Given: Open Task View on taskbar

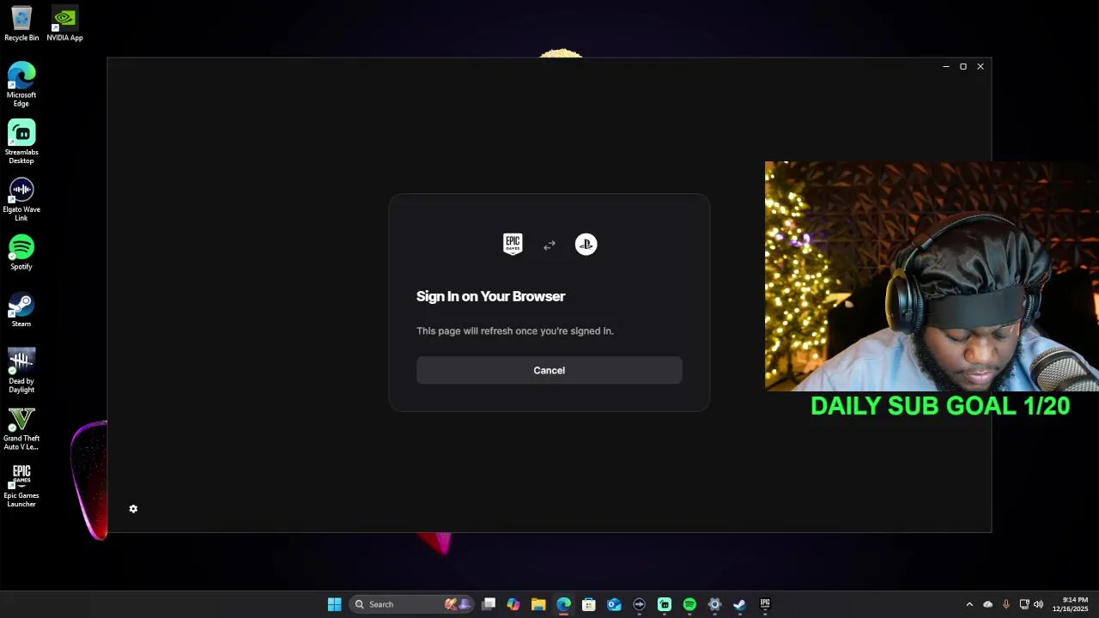Looking at the screenshot, I should tap(489, 604).
